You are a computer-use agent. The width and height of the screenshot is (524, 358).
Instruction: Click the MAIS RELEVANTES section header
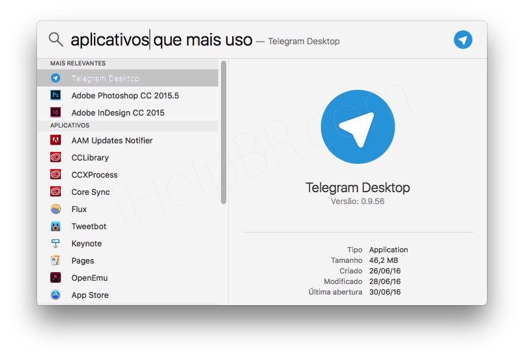pos(128,63)
